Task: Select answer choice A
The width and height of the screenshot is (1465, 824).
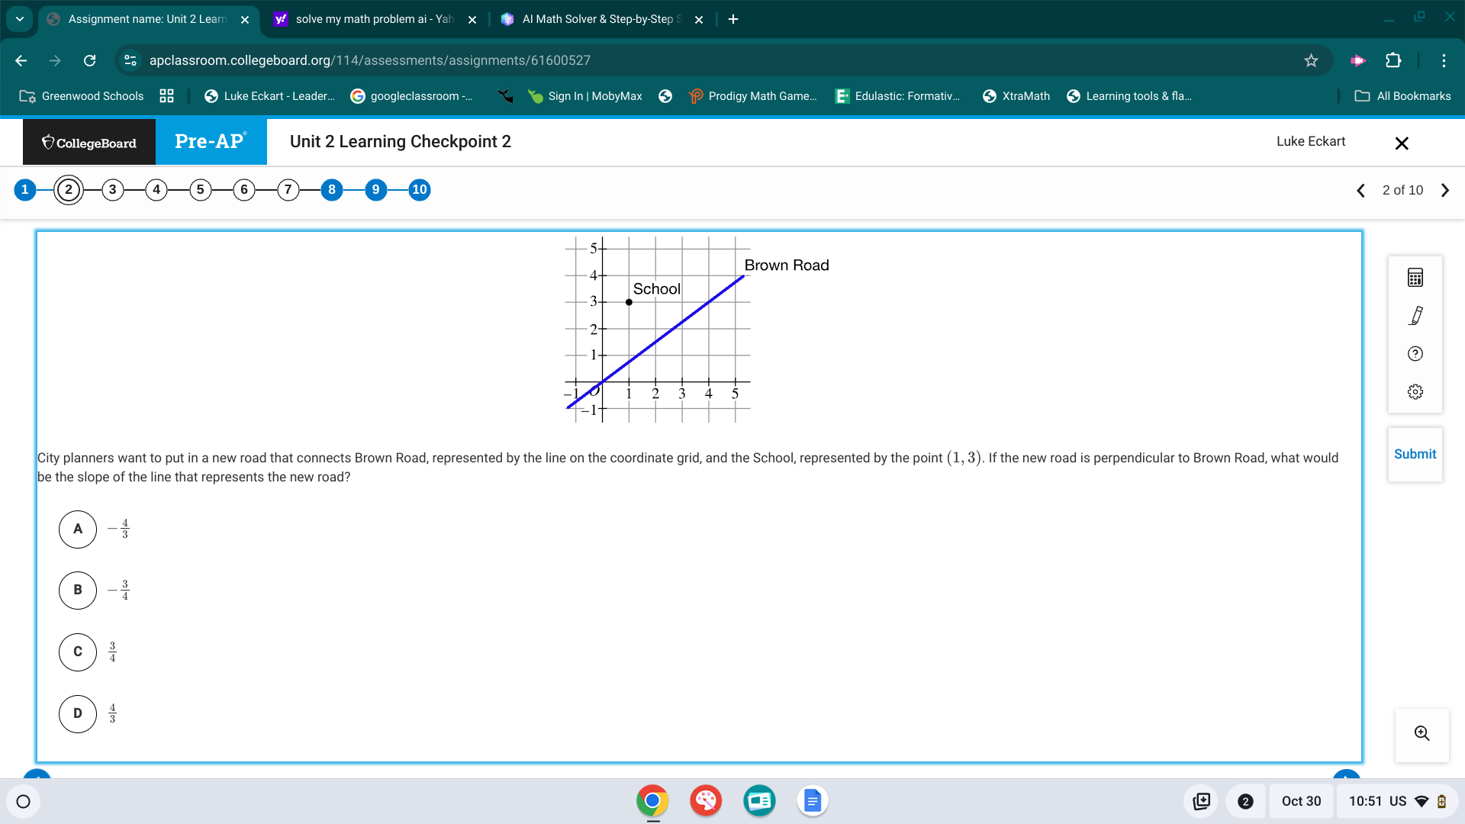Action: point(78,529)
